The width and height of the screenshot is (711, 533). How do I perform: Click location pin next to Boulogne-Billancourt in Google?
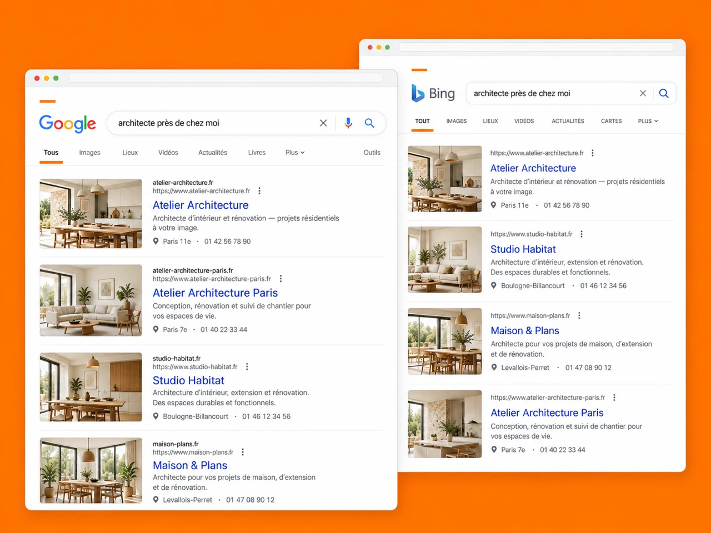pyautogui.click(x=156, y=416)
